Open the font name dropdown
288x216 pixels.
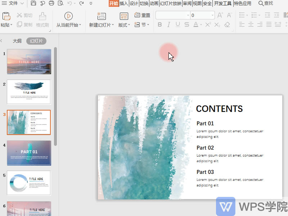tap(188, 15)
